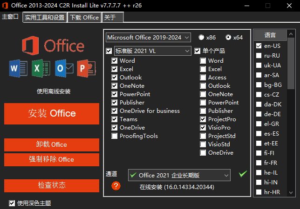
Task: Toggle the 使用深色主题 dark theme checkbox
Action: pyautogui.click(x=12, y=203)
